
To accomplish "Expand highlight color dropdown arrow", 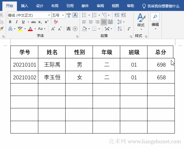I will [25, 29].
